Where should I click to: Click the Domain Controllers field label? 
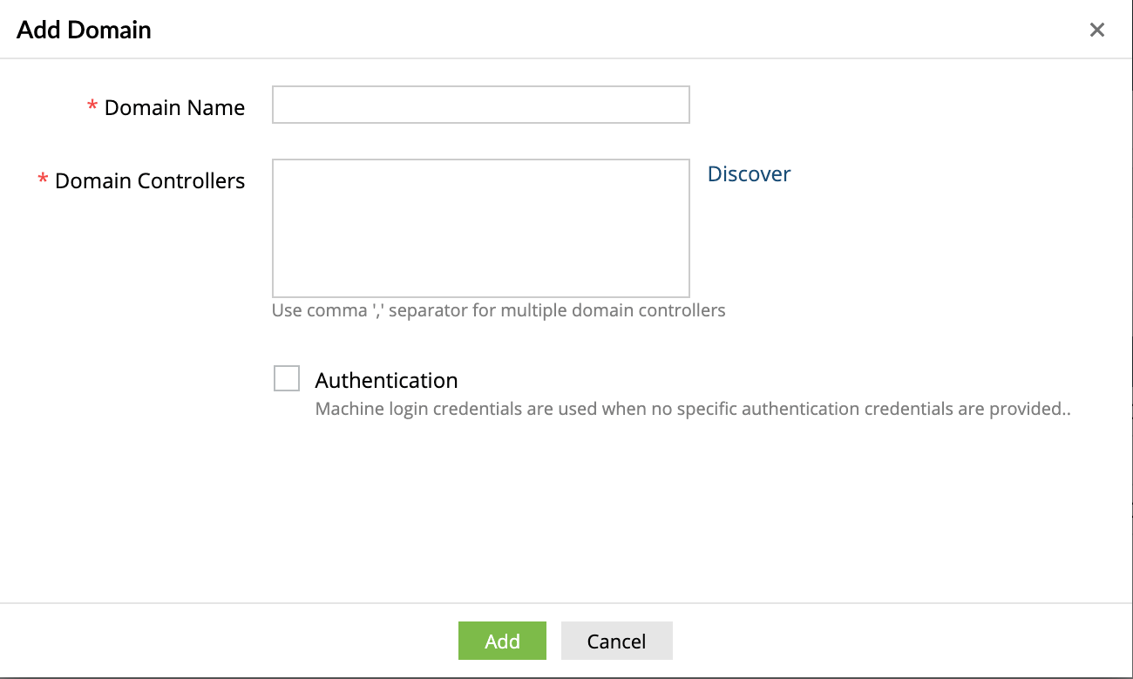coord(150,181)
